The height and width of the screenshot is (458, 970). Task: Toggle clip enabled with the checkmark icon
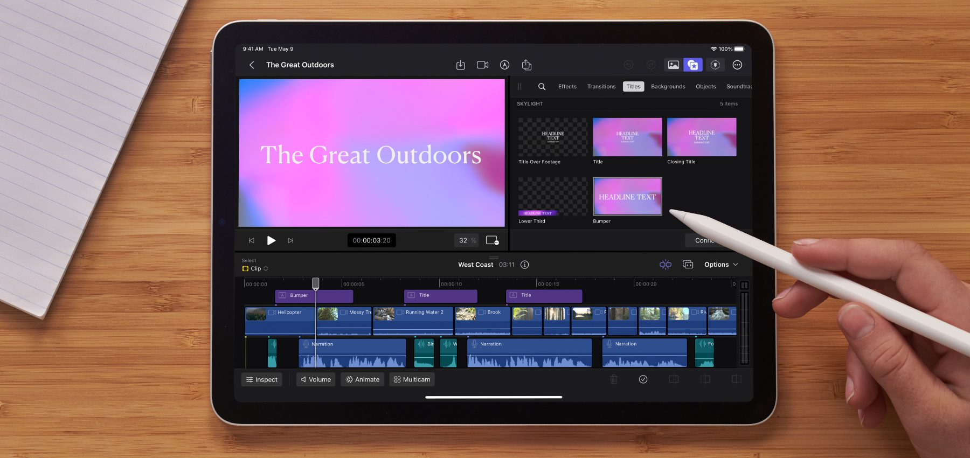pos(643,379)
